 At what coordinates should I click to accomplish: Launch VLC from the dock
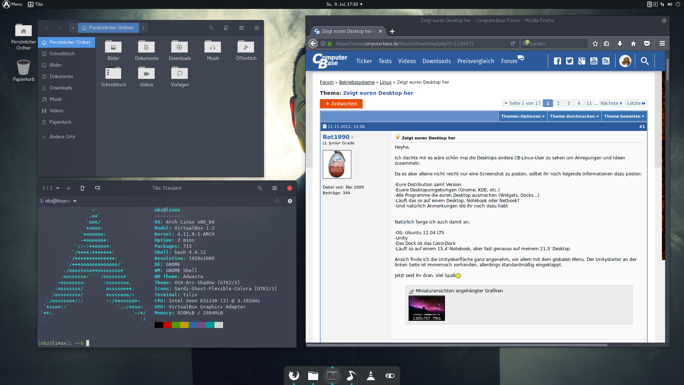coord(370,375)
